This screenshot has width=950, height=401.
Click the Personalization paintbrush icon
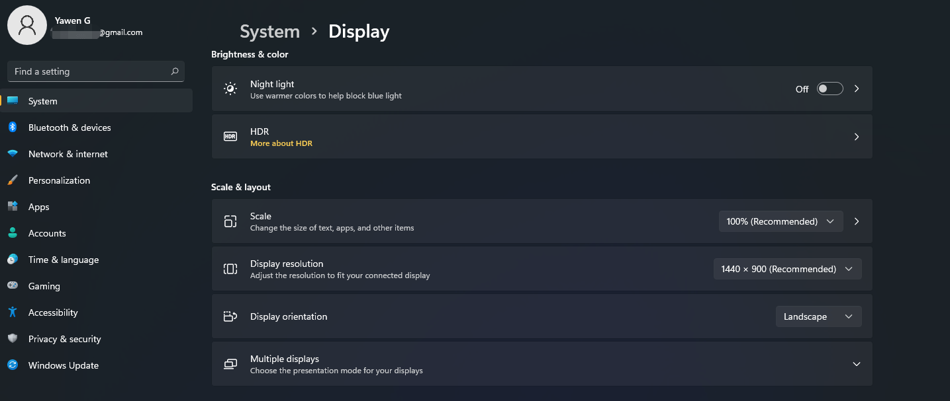(13, 180)
